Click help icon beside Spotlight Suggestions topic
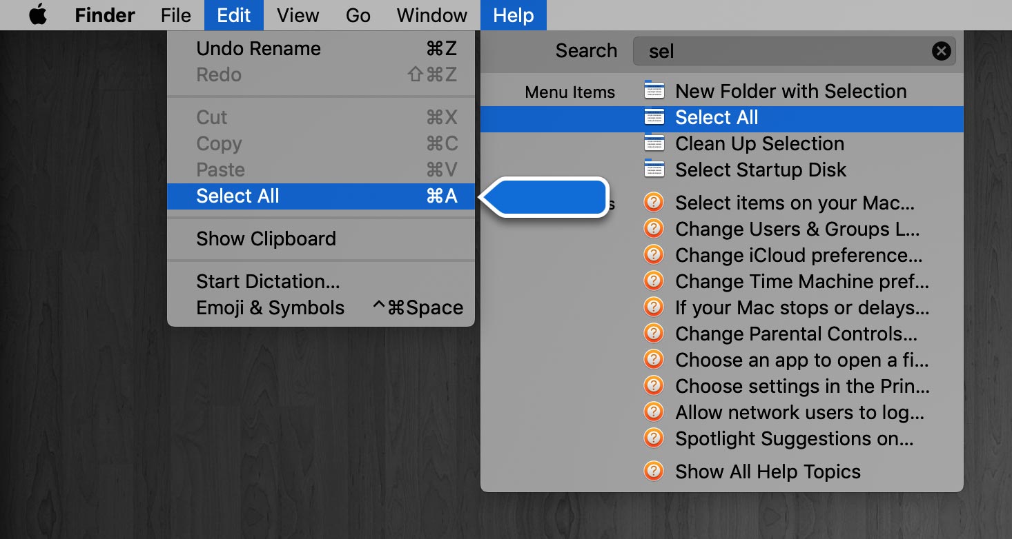Viewport: 1012px width, 539px height. click(653, 438)
